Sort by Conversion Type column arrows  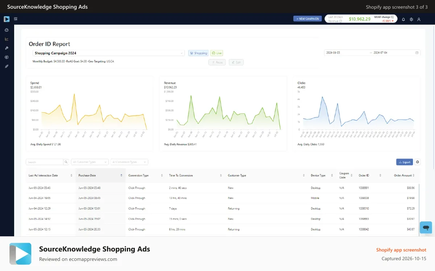(162, 176)
